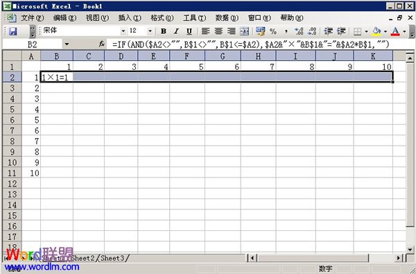Minimize the workbook window in menu bar
Viewport: 416px width, 274px height.
pos(390,18)
